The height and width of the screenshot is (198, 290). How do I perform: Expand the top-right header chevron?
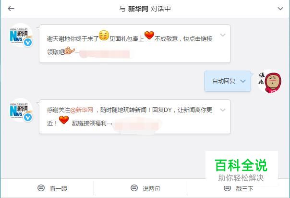coord(280,9)
